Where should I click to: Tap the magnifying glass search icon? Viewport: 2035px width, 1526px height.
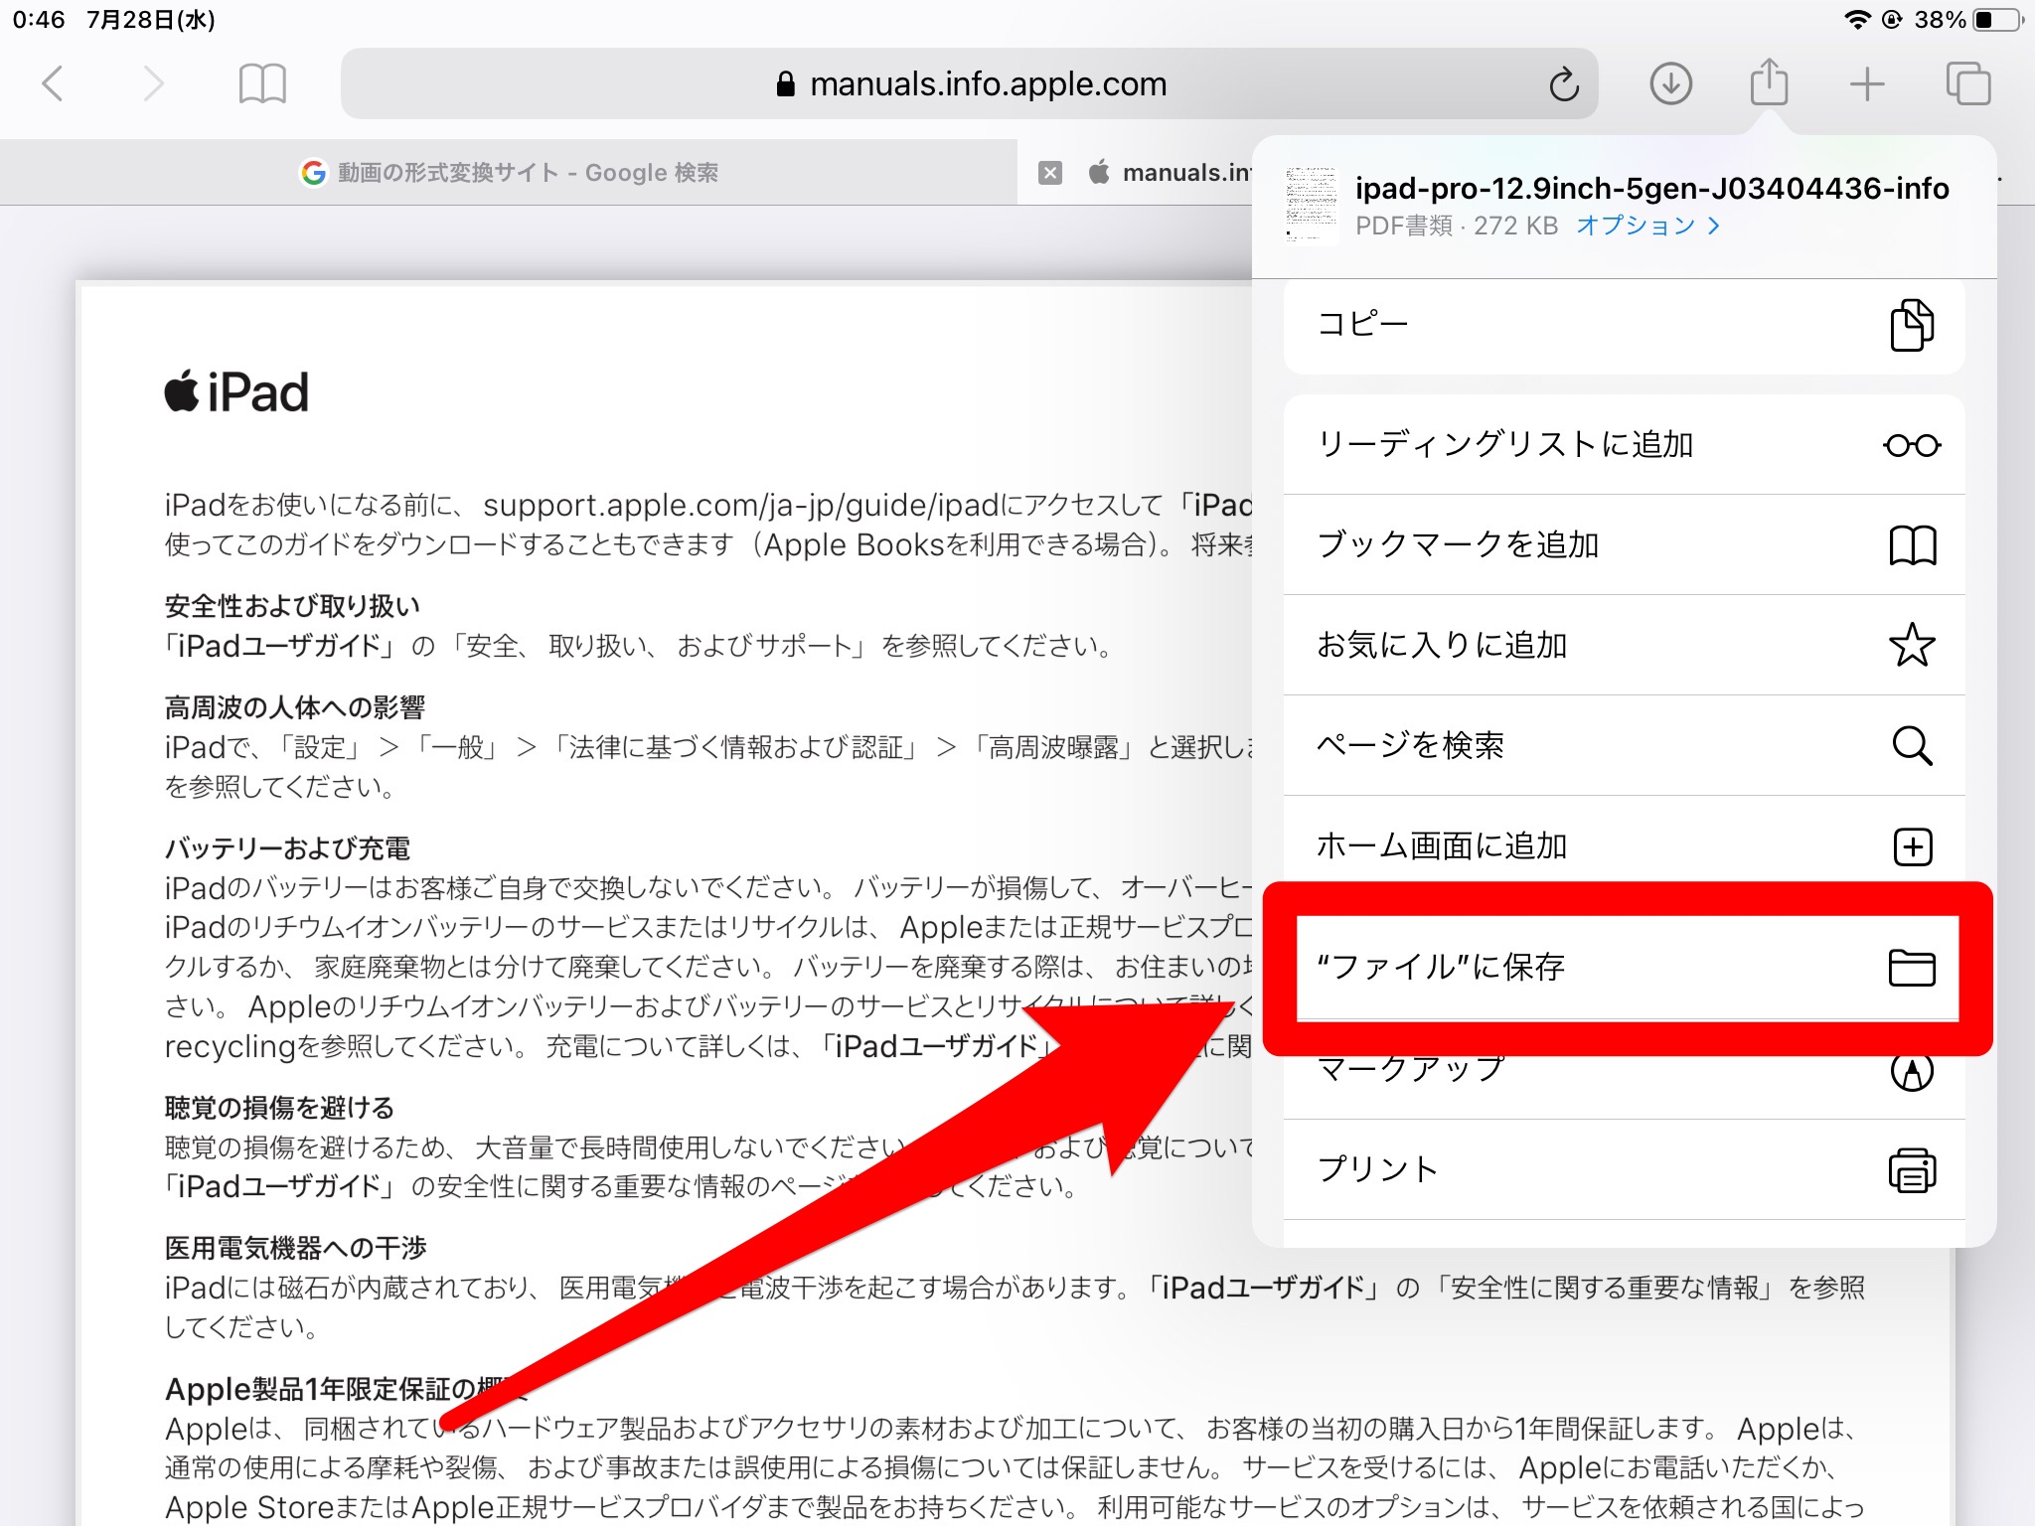click(1912, 745)
